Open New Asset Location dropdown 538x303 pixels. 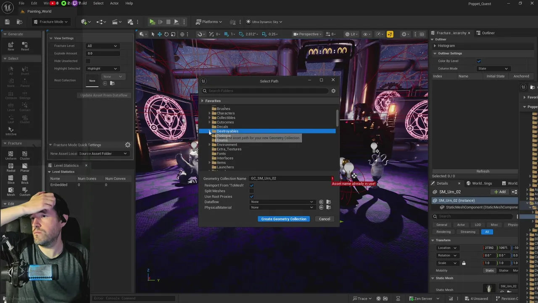point(103,154)
